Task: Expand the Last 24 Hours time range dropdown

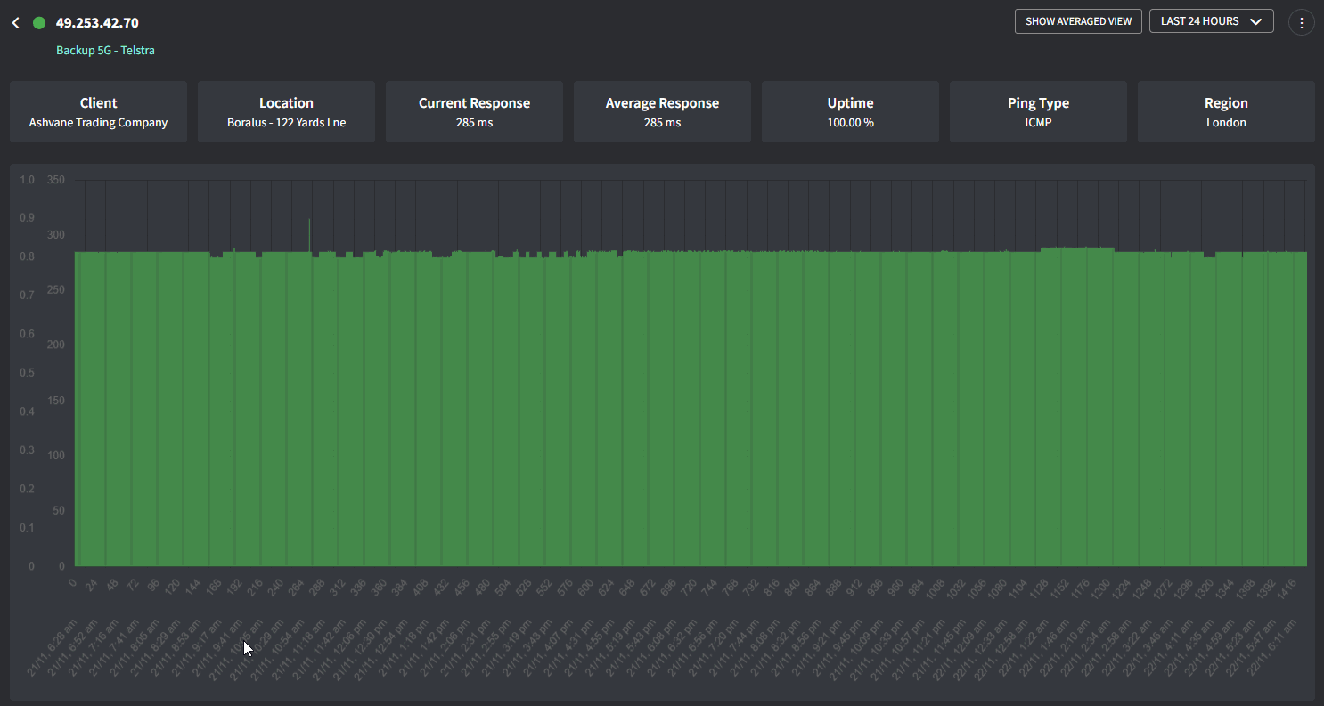Action: [x=1211, y=21]
